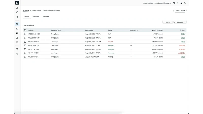Open the customers person sidebar icon
The height and width of the screenshot is (114, 203).
click(x=17, y=37)
